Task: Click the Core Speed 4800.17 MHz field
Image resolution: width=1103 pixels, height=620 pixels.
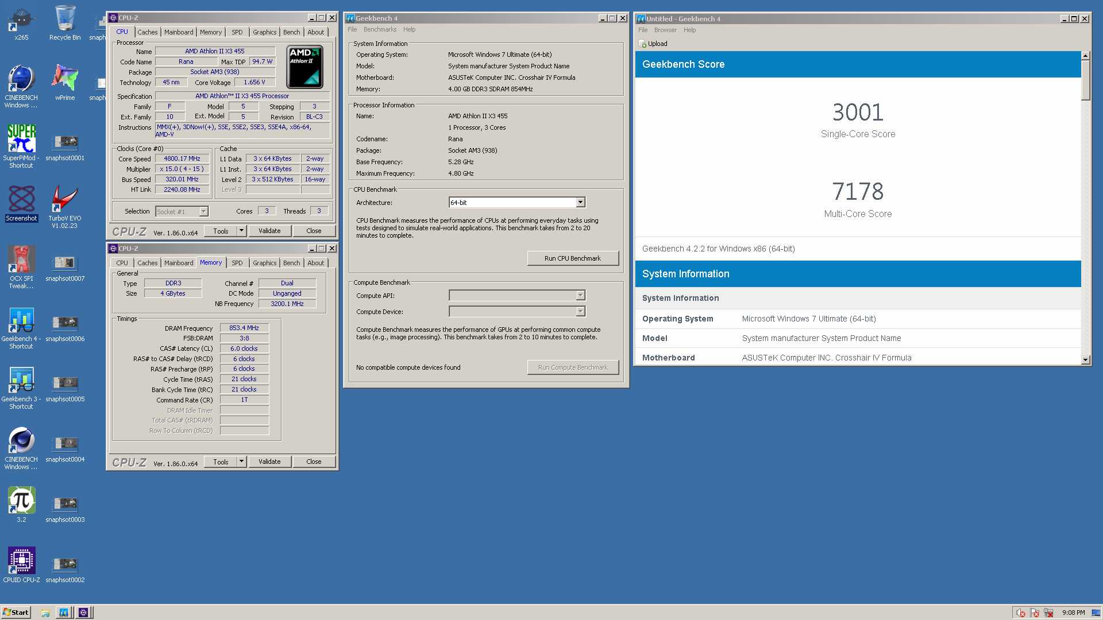Action: point(182,158)
